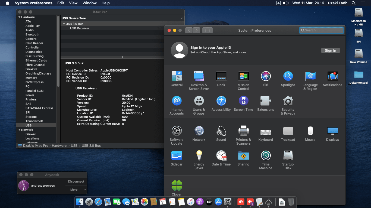This screenshot has width=371, height=208.
Task: Open the Window menu
Action: point(89,3)
